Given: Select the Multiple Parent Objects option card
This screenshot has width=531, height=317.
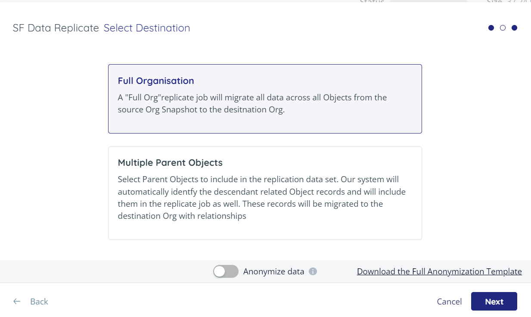Looking at the screenshot, I should pos(264,193).
